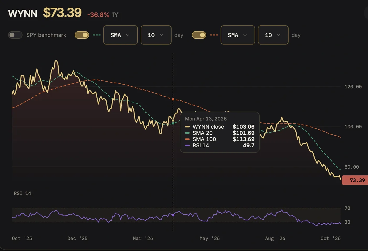Viewport: 368px width, 251px height.
Task: Click the 73.39 current price tag on axis
Action: click(x=355, y=180)
